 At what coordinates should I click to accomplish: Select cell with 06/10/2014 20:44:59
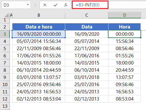[39, 70]
